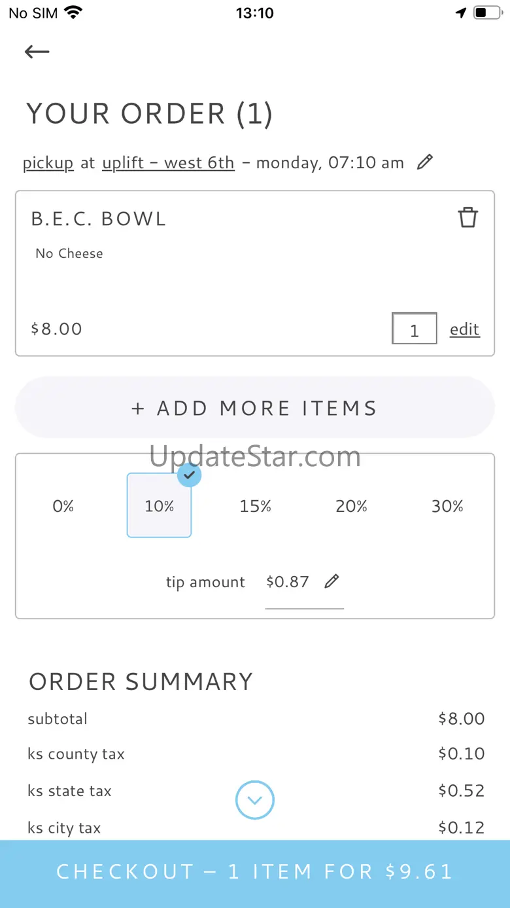Edit tip amount with pencil icon
This screenshot has width=510, height=908.
click(x=332, y=581)
